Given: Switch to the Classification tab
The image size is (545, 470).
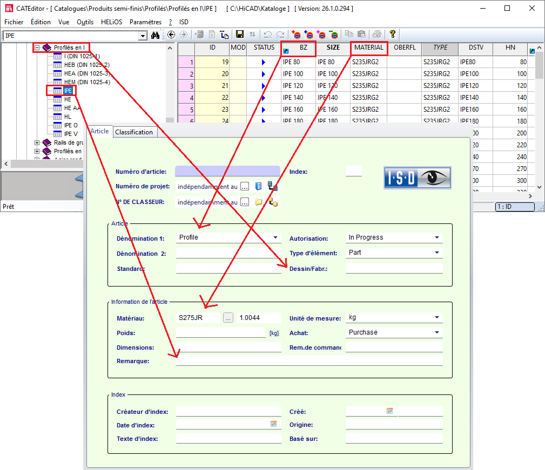Looking at the screenshot, I should (134, 132).
